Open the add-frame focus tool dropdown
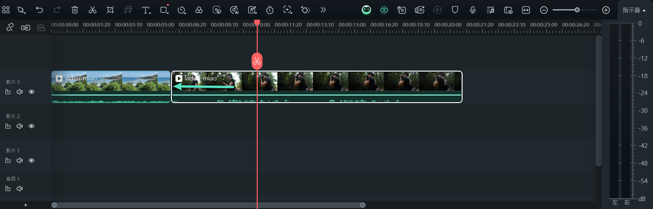Screen dimensions: 653x209 [x=288, y=10]
